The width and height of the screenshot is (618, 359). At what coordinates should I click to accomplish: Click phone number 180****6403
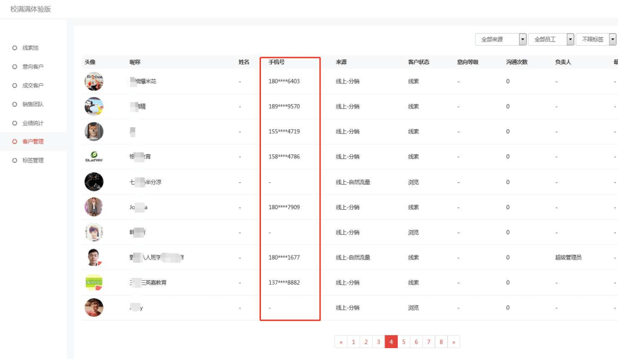[284, 82]
